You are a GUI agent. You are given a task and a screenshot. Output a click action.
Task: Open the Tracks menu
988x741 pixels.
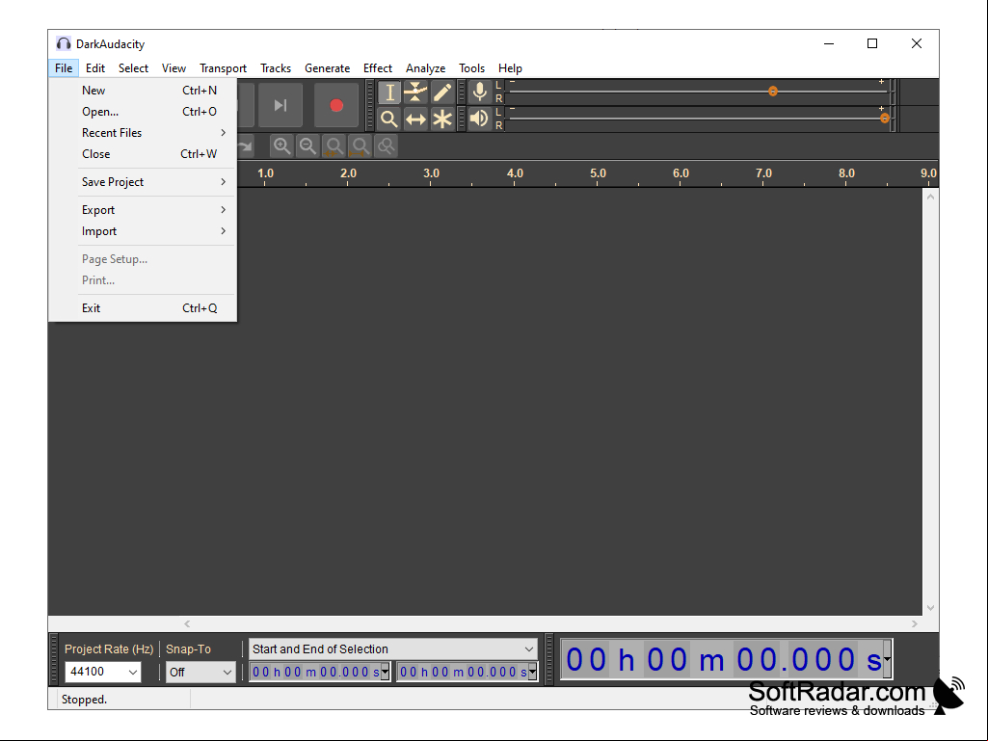[276, 68]
